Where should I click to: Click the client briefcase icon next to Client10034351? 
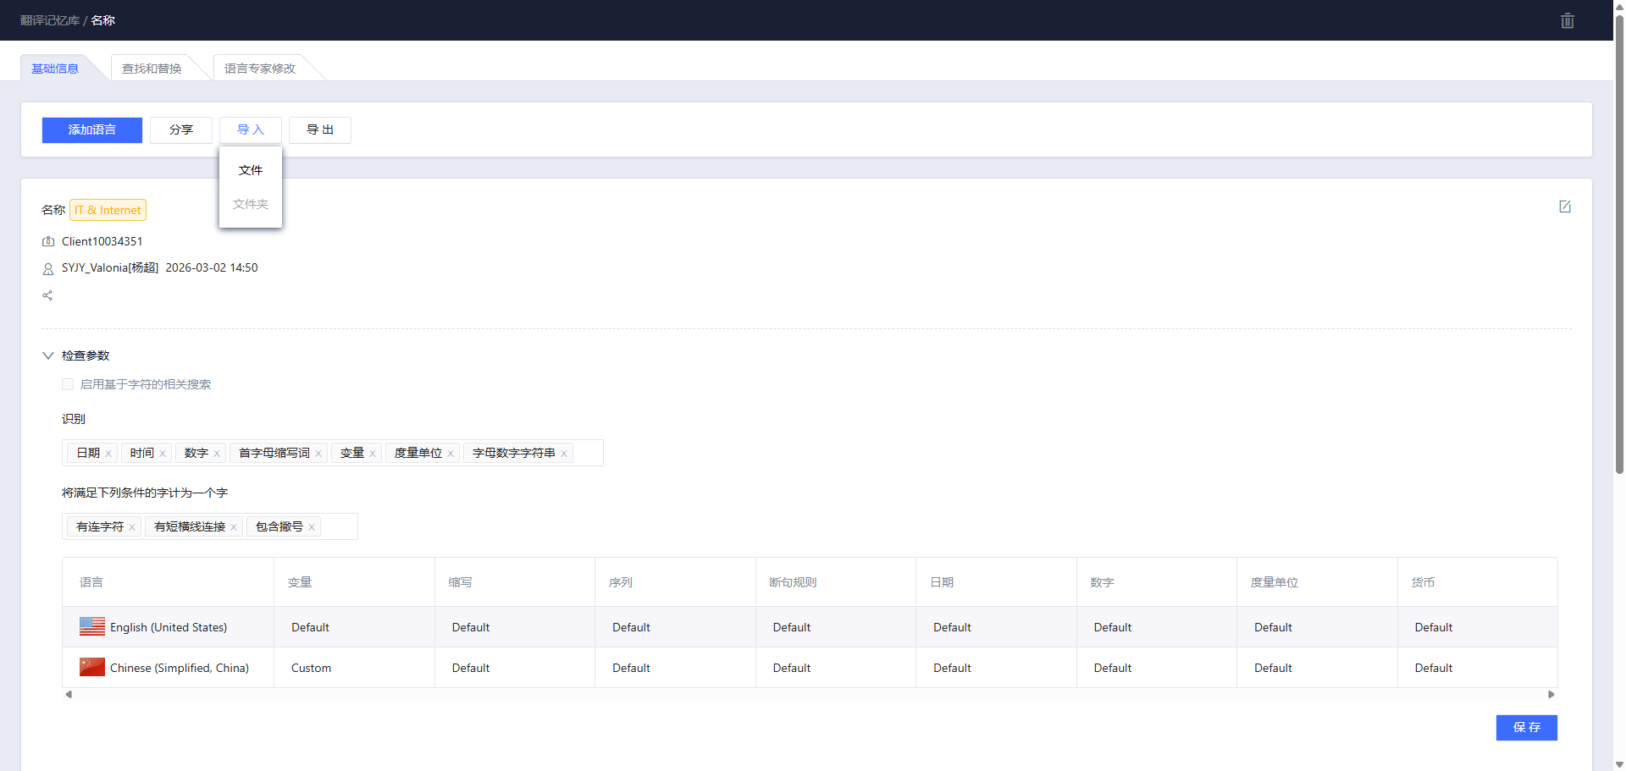[x=48, y=241]
